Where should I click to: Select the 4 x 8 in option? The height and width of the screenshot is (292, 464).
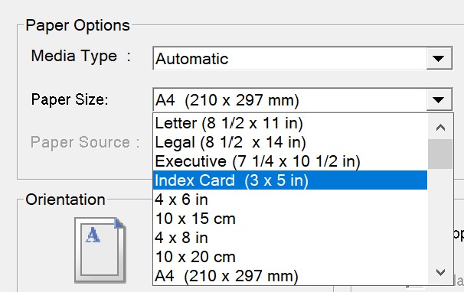point(290,238)
